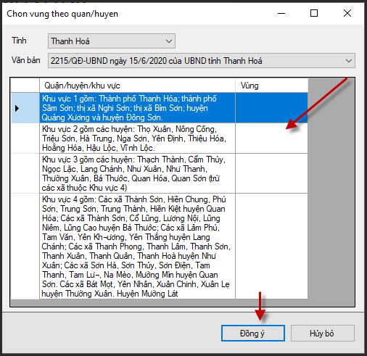Screen dimensions: 367x356
Task: Click the Vùng cell for Khu vực 3
Action: click(x=271, y=173)
